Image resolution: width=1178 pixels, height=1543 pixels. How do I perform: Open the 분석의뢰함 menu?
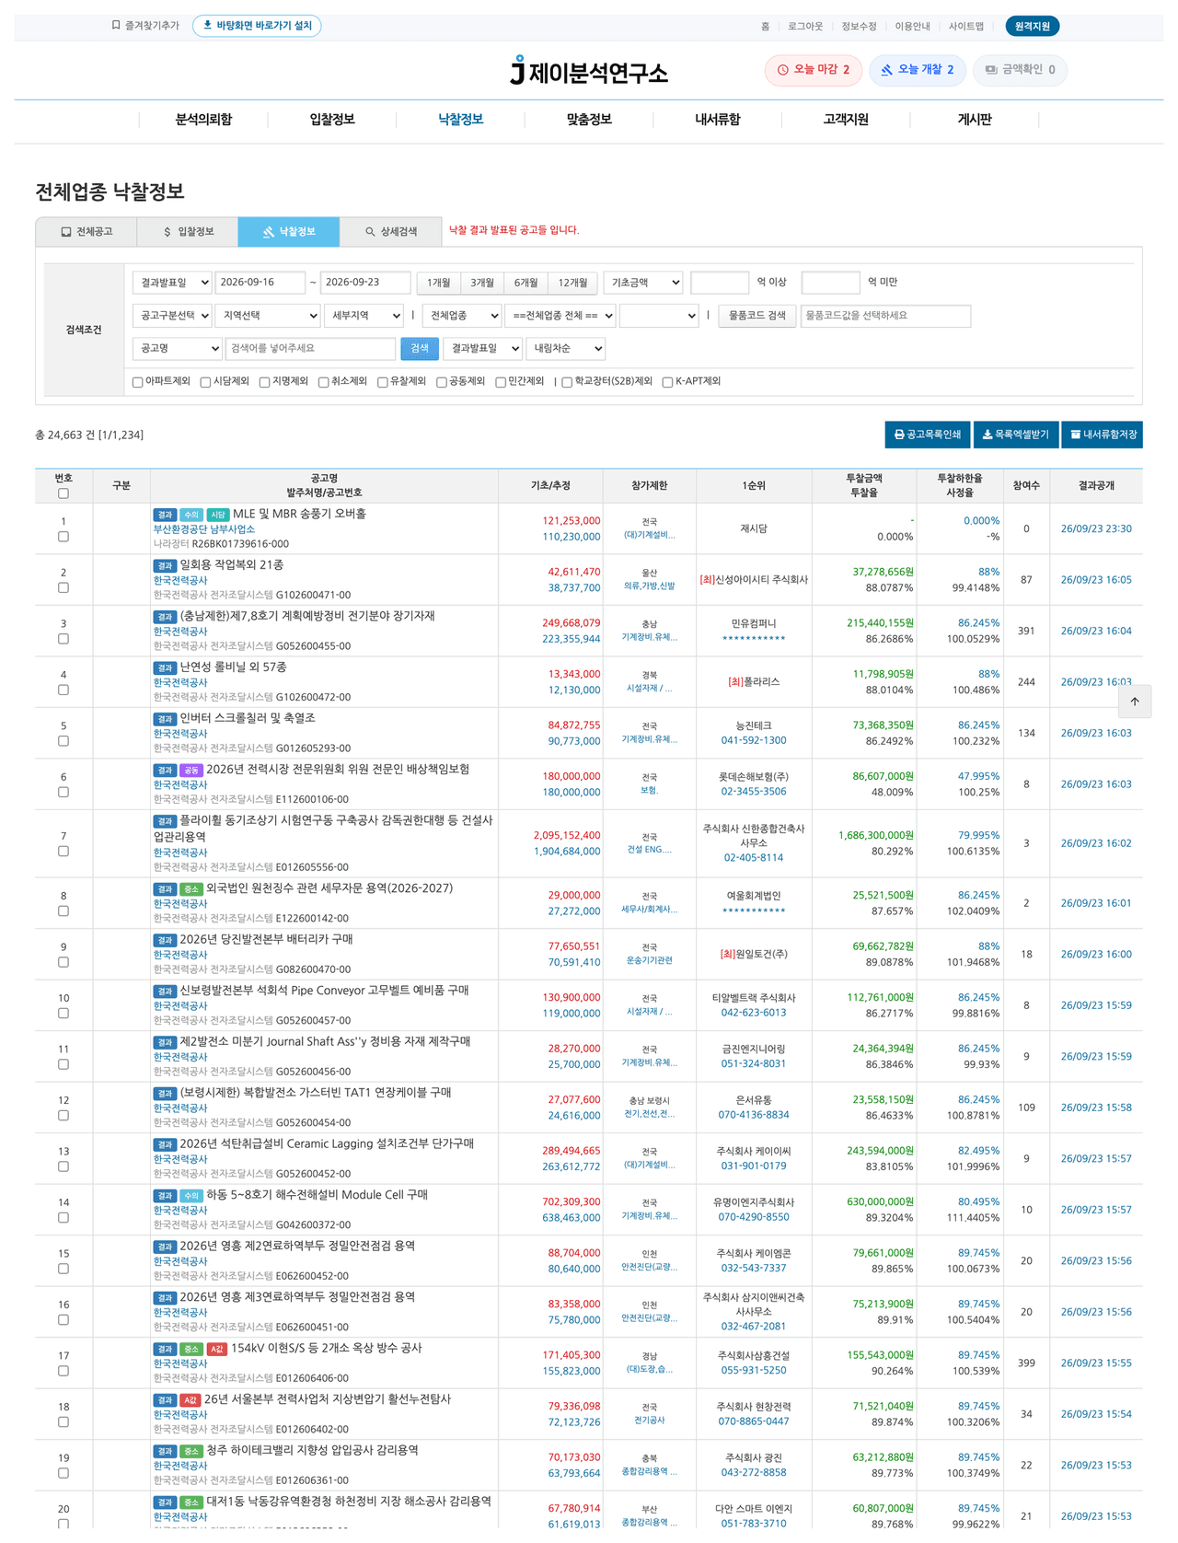coord(203,120)
